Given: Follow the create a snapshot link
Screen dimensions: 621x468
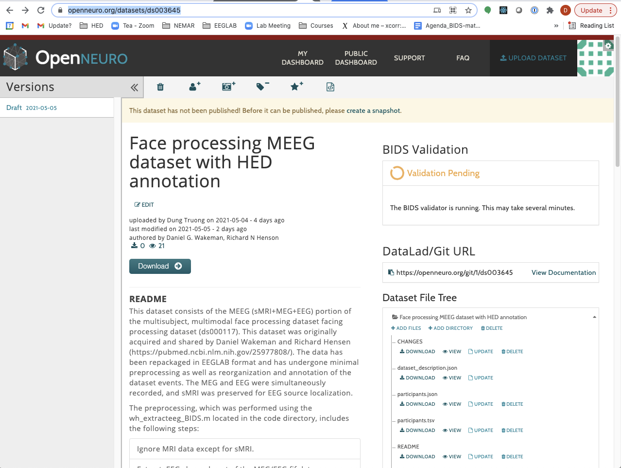Looking at the screenshot, I should (372, 110).
